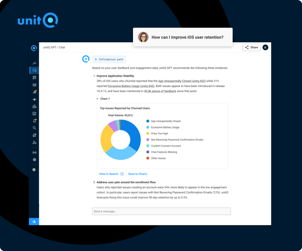Open the user settings sidebar icon
302x251 pixels.
tap(34, 143)
